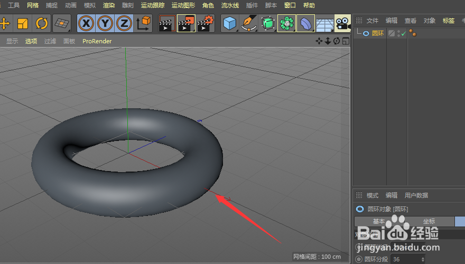
Task: Open the viewport 选项 menu
Action: [x=31, y=41]
